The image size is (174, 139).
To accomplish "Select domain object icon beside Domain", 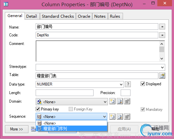I will pyautogui.click(x=120, y=101).
